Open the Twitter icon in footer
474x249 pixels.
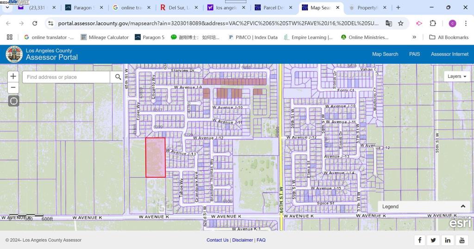[433, 240]
